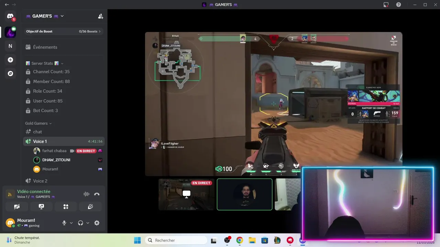Open Microsoft Store from taskbar
Viewport: 440px width, 247px height.
265,240
